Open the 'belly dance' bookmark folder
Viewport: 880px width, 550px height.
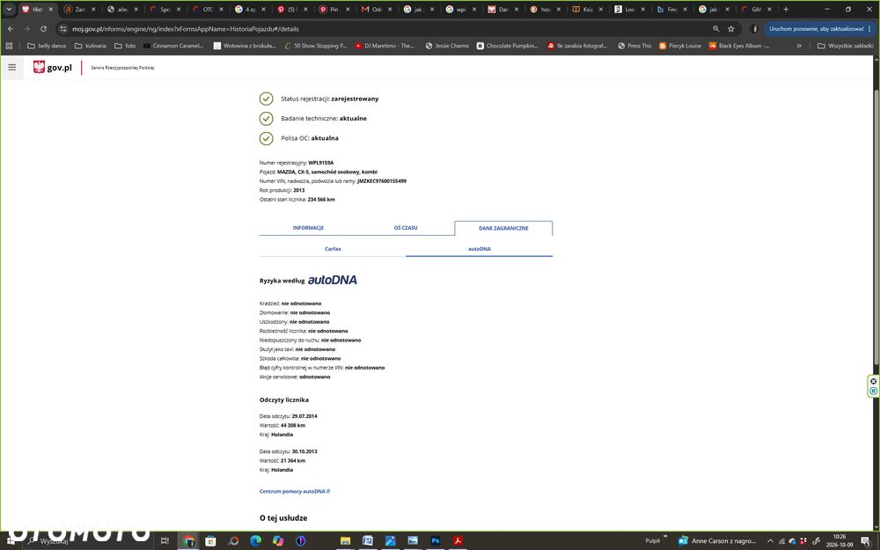pos(47,46)
